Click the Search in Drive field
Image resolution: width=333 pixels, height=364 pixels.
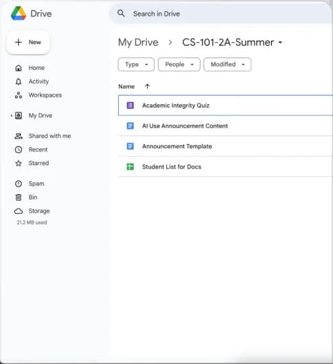click(221, 14)
